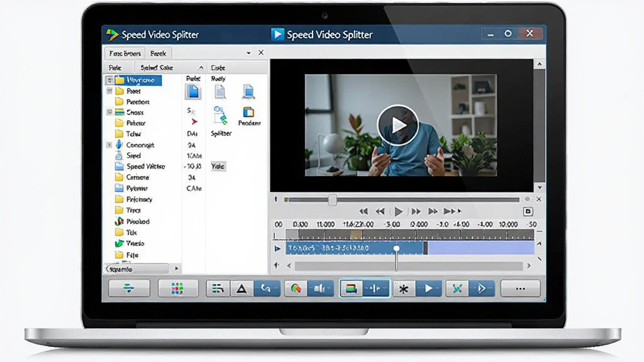Open the color wheel toolbar icon
Image resolution: width=644 pixels, height=362 pixels.
[296, 288]
